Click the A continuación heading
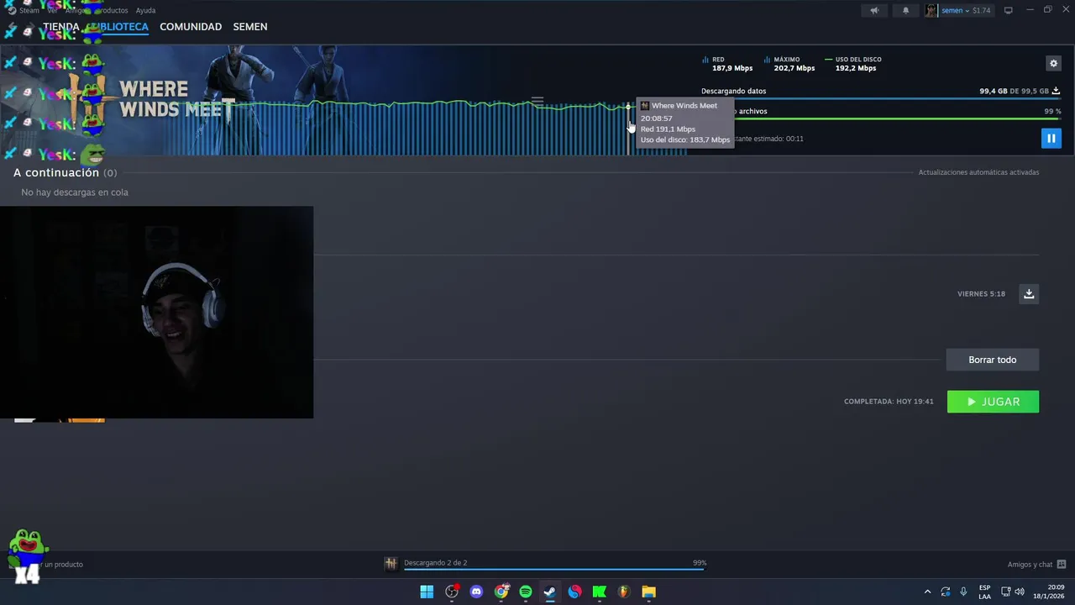The width and height of the screenshot is (1075, 605). point(56,172)
